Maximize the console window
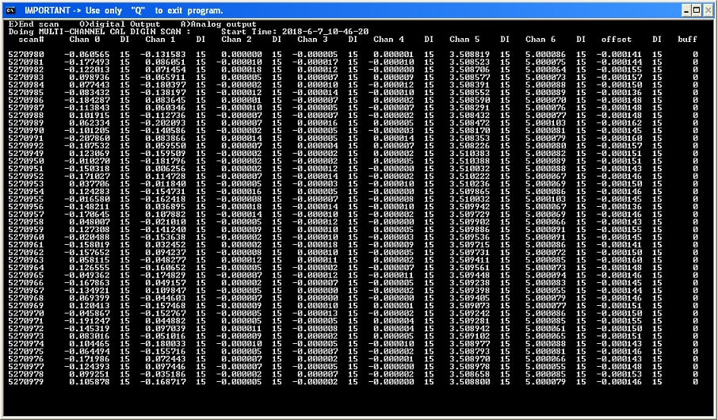718x420 pixels. click(697, 10)
